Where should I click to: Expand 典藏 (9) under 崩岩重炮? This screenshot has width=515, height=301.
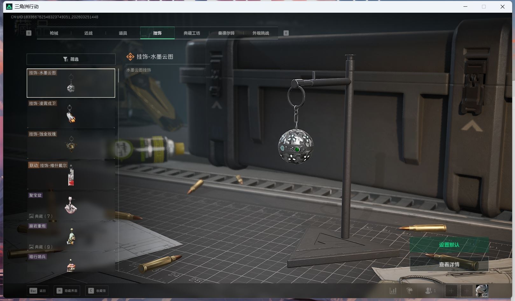coord(41,247)
